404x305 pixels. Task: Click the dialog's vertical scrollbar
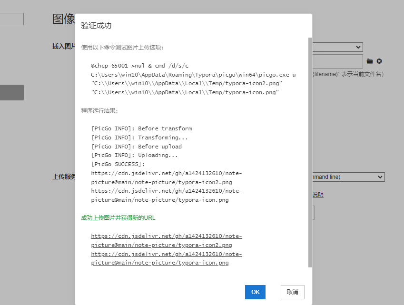click(x=310, y=152)
